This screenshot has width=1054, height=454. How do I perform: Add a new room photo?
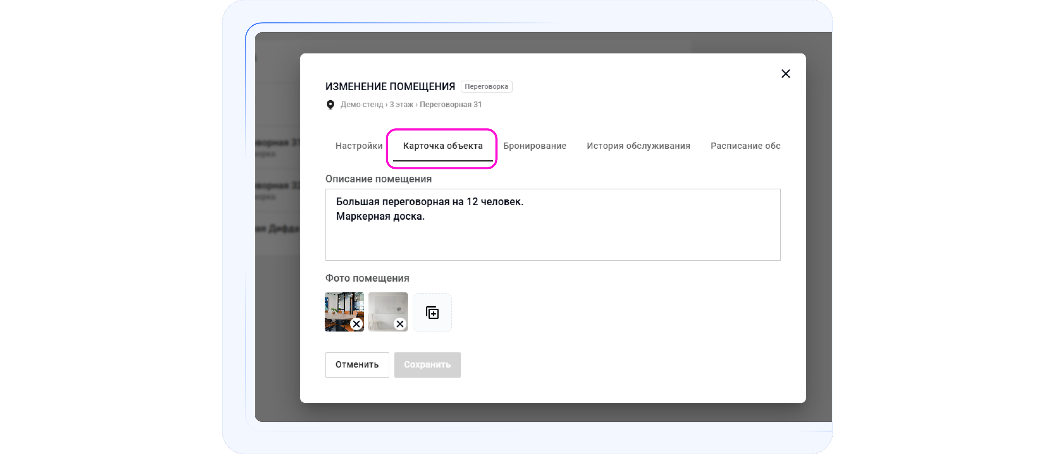pyautogui.click(x=432, y=312)
